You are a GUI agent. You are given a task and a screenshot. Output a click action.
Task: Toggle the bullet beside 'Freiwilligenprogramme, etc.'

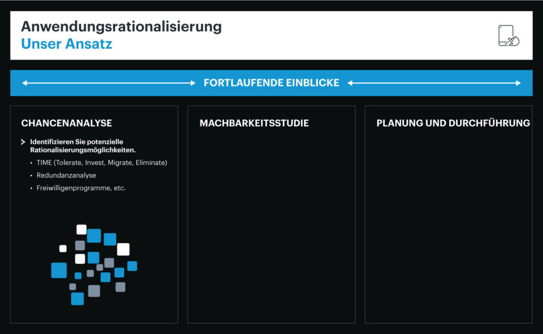pyautogui.click(x=32, y=187)
